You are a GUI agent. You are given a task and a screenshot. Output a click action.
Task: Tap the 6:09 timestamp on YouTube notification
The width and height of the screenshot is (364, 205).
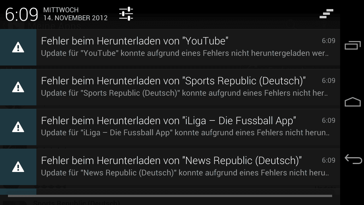click(x=328, y=41)
